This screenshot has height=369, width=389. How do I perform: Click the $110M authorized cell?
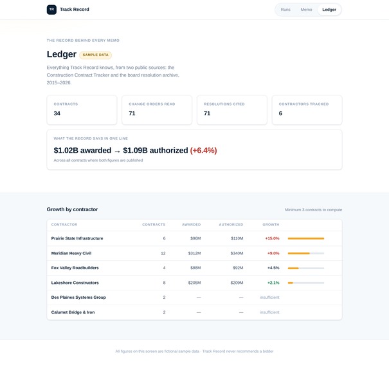(237, 238)
